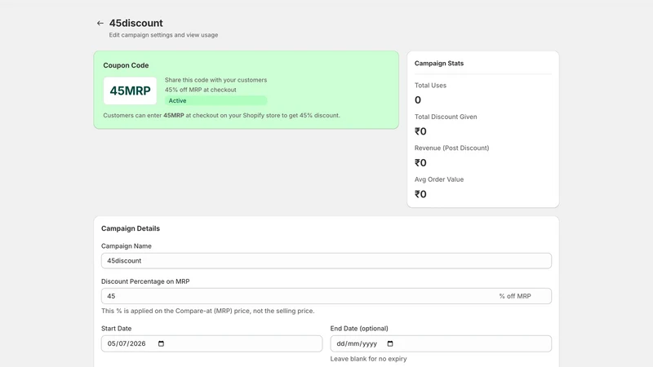The image size is (653, 367).
Task: Click the 'Discount Percentage on MRP' label
Action: [145, 281]
